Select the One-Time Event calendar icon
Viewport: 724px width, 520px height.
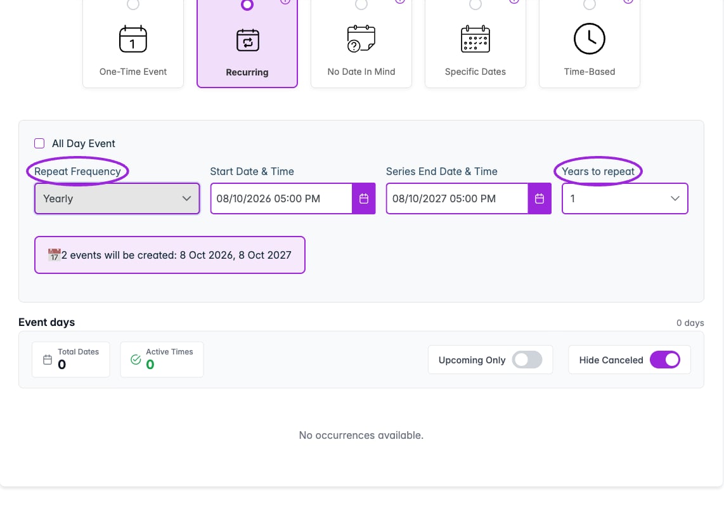tap(133, 39)
